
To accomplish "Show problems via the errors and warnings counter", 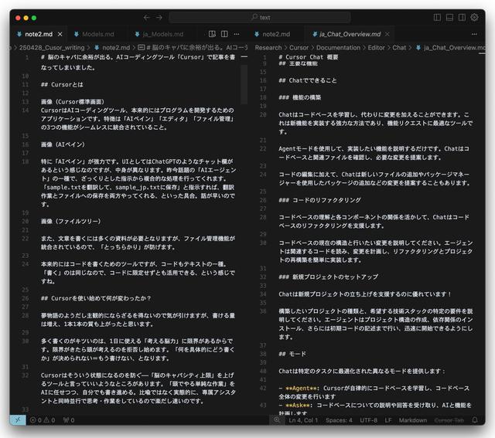I will (x=43, y=420).
